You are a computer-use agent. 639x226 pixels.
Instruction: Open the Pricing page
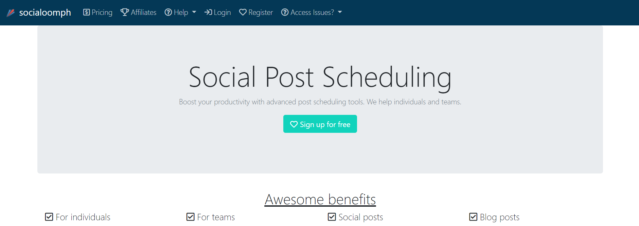98,13
